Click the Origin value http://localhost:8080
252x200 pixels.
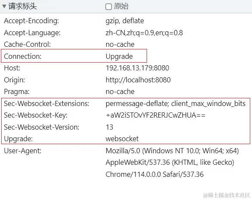click(x=138, y=80)
